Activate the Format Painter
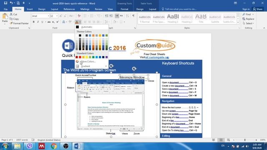The height and width of the screenshot is (150, 267). [19, 23]
